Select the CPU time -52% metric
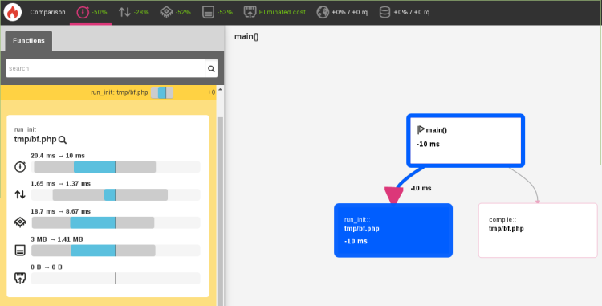 (x=176, y=12)
